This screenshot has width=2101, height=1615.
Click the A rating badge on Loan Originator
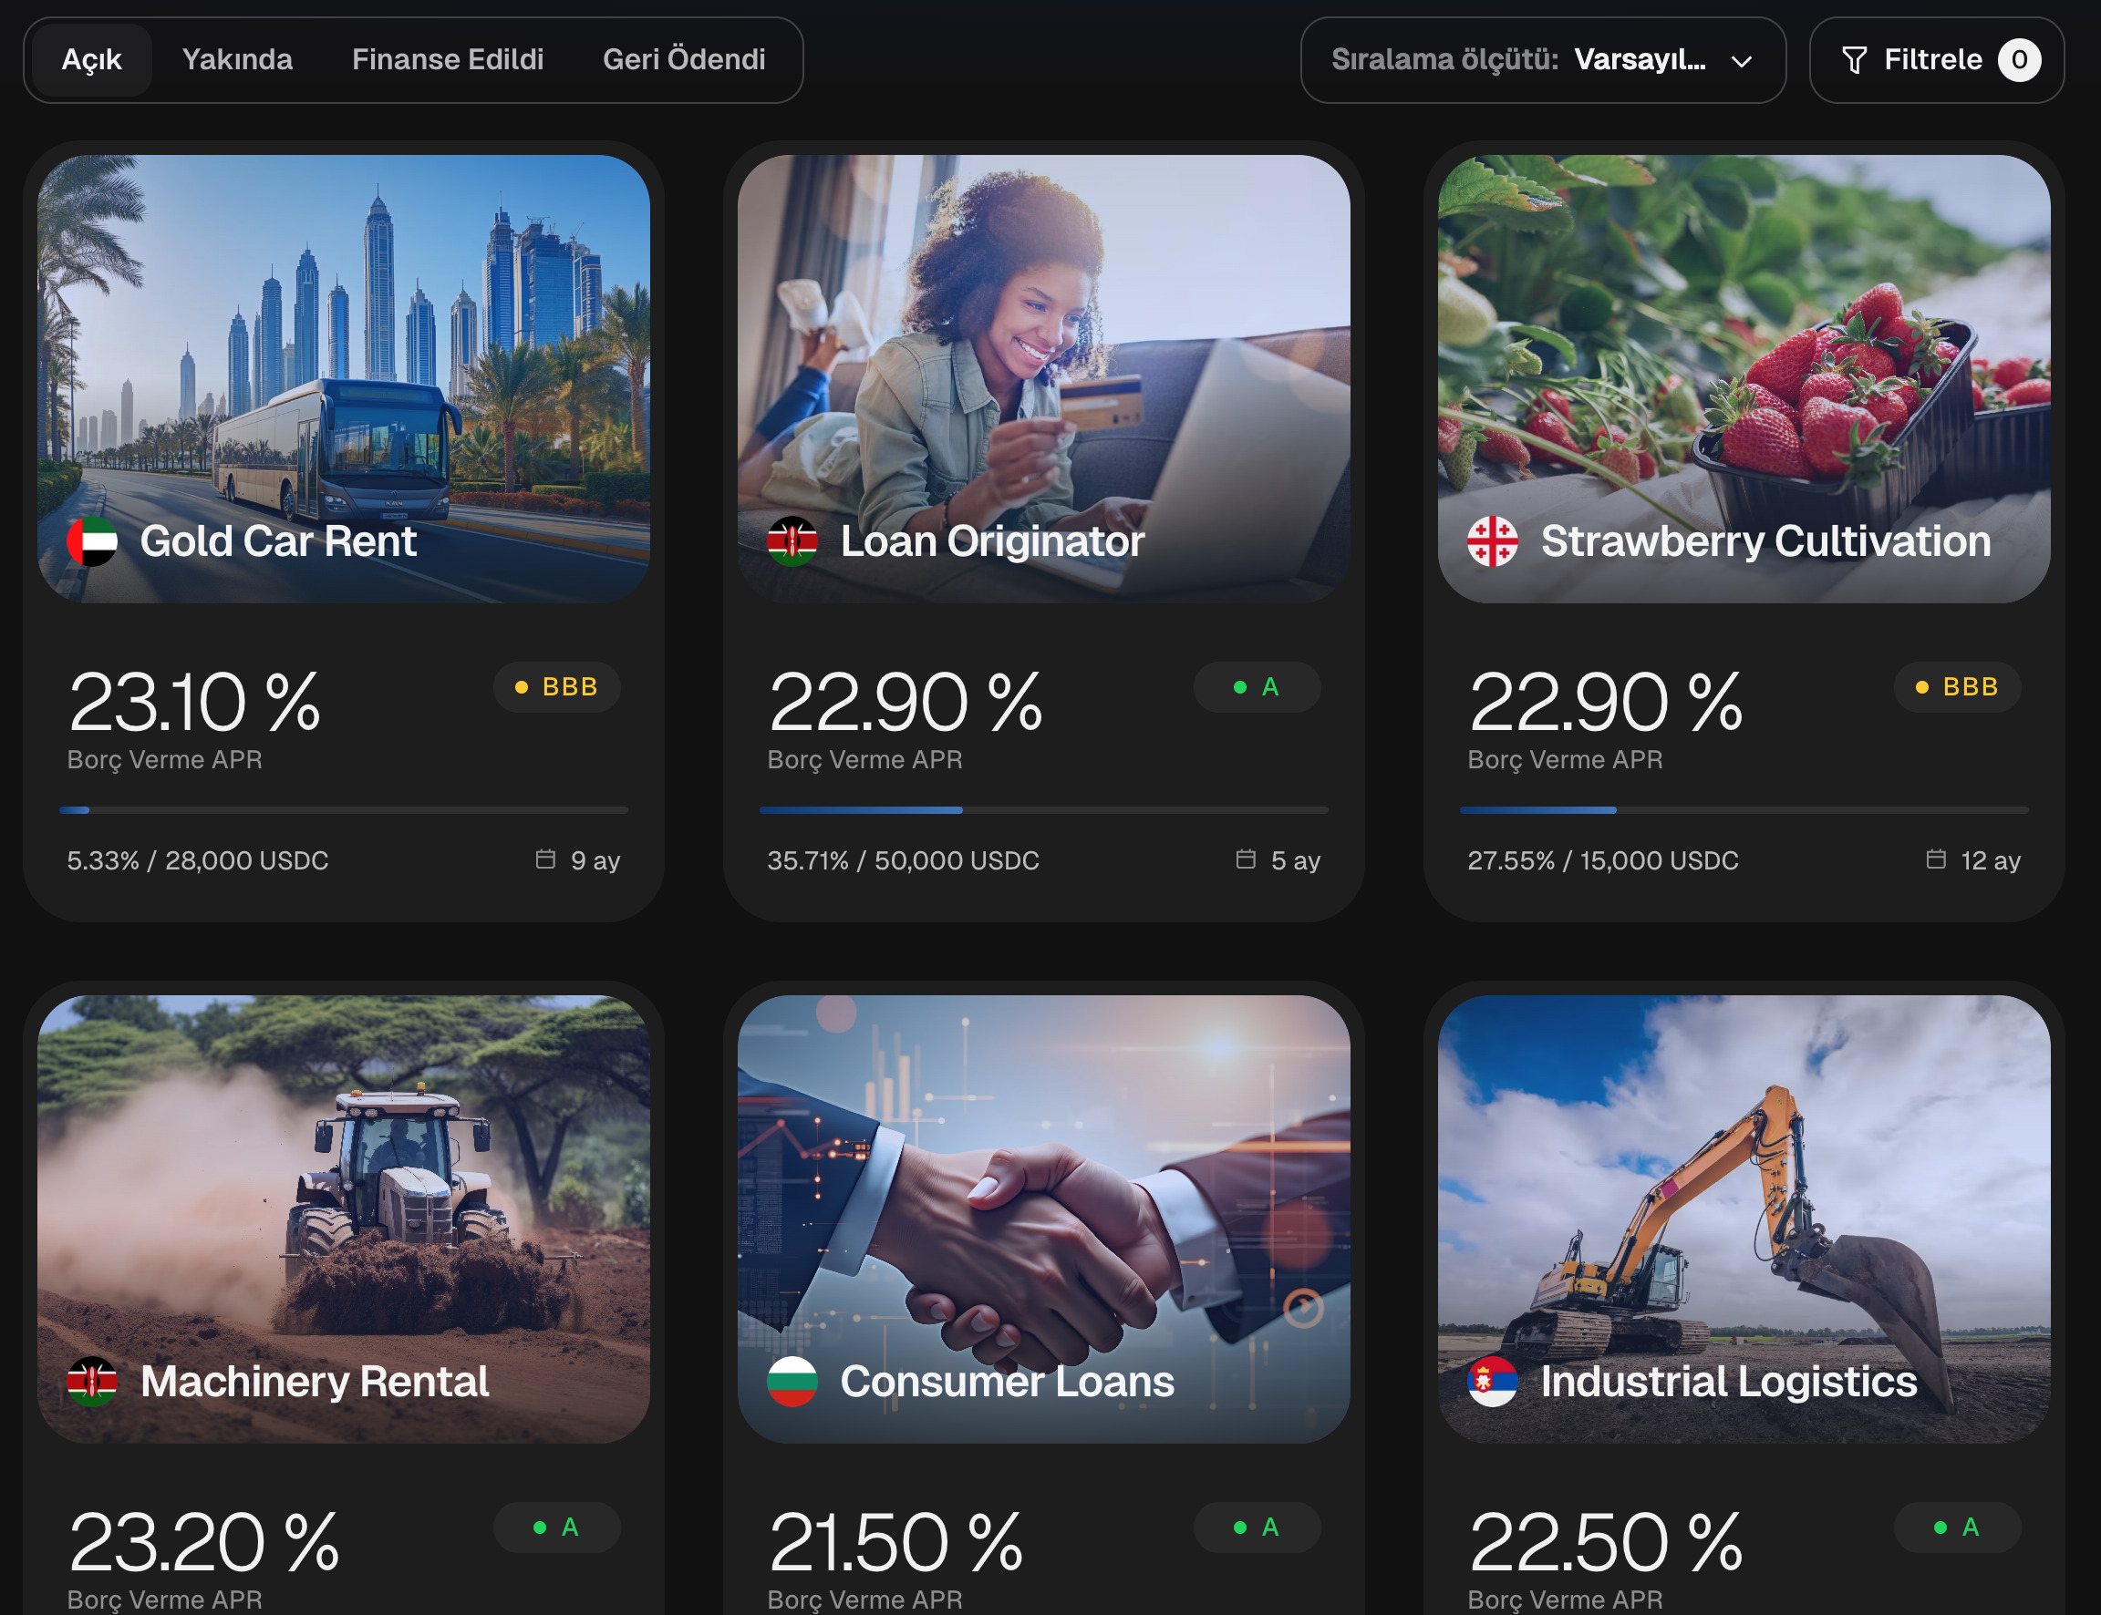(1257, 686)
